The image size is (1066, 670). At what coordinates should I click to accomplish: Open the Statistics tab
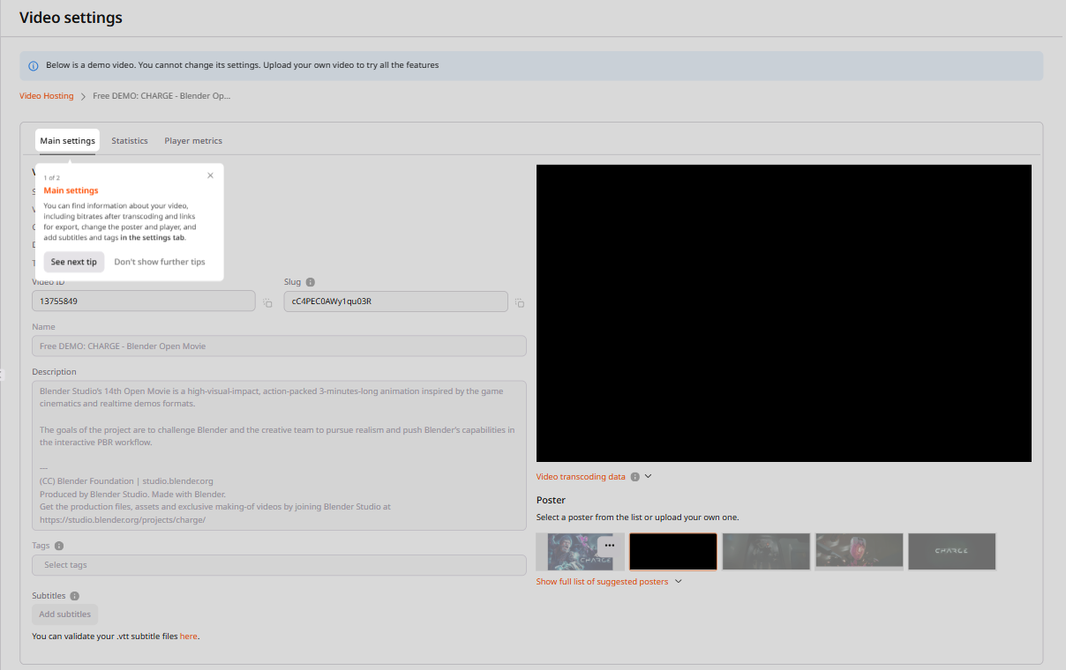[130, 141]
